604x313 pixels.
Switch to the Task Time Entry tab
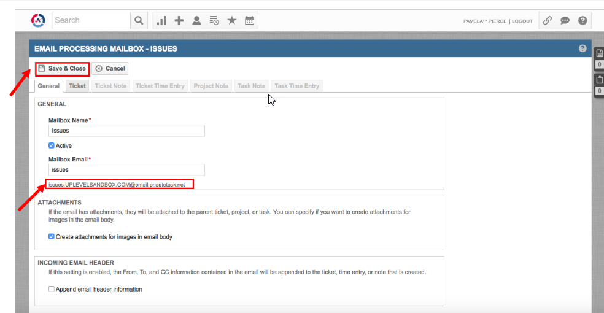click(x=296, y=87)
